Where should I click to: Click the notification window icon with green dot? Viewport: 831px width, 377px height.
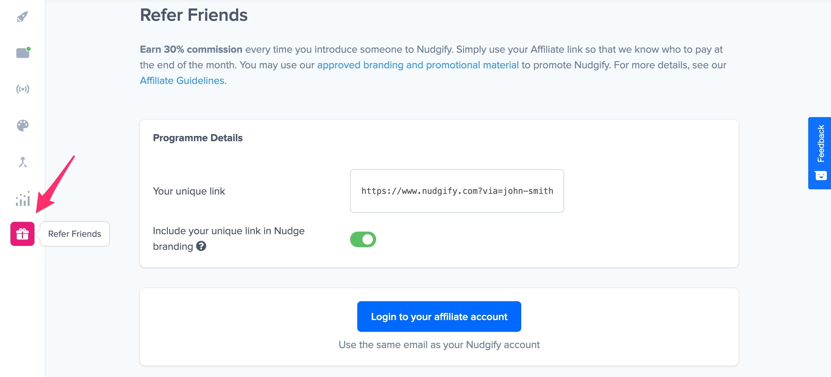[23, 53]
